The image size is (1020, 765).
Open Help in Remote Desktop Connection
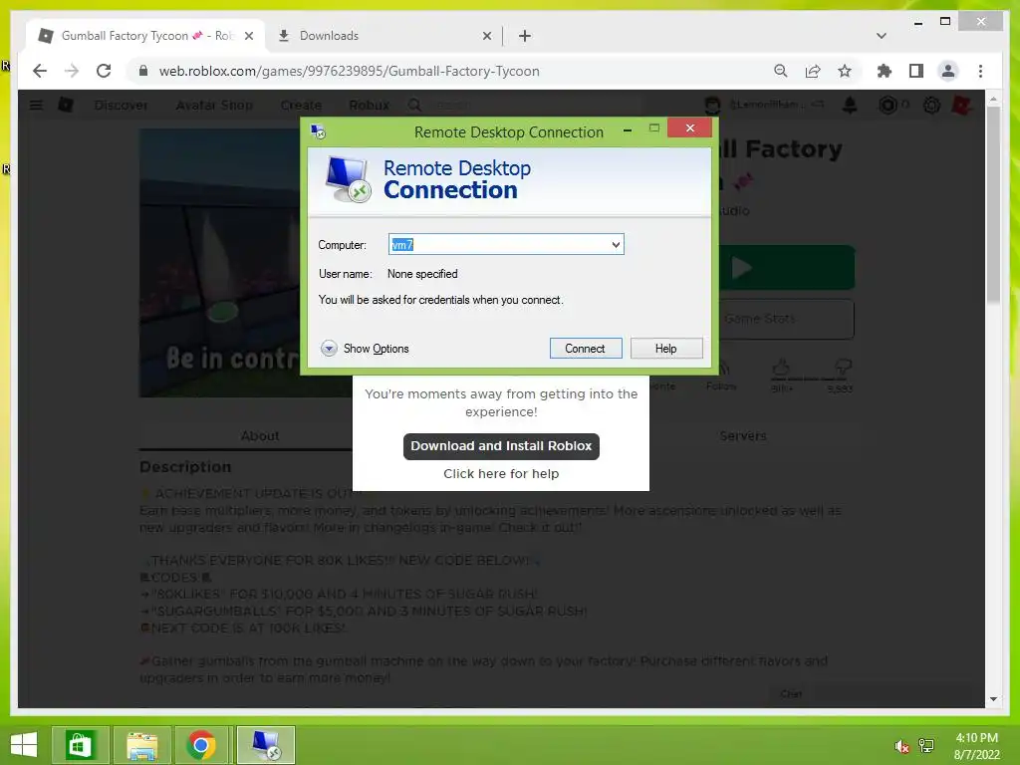(x=666, y=348)
